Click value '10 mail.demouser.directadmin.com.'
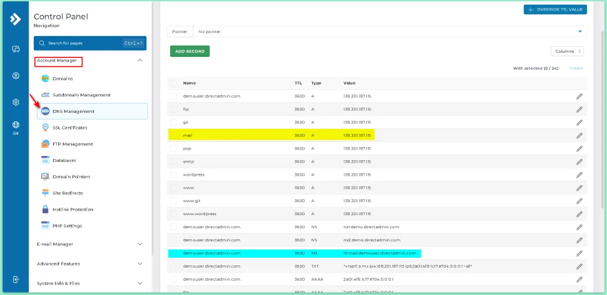The image size is (607, 295). pyautogui.click(x=380, y=253)
